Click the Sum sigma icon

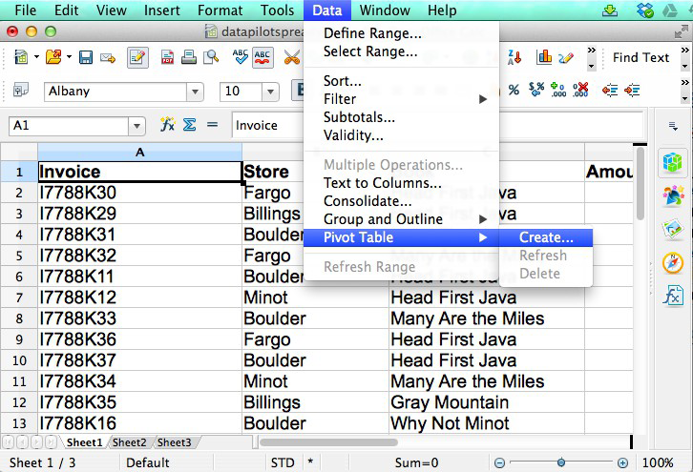click(x=190, y=125)
